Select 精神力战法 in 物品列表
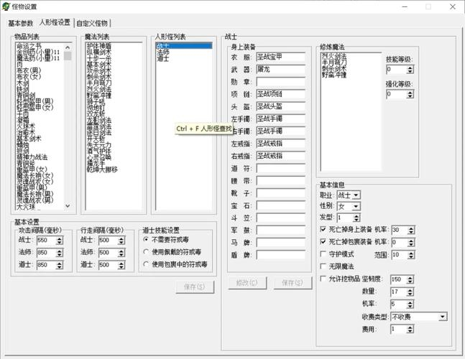The image size is (465, 359). (32, 157)
